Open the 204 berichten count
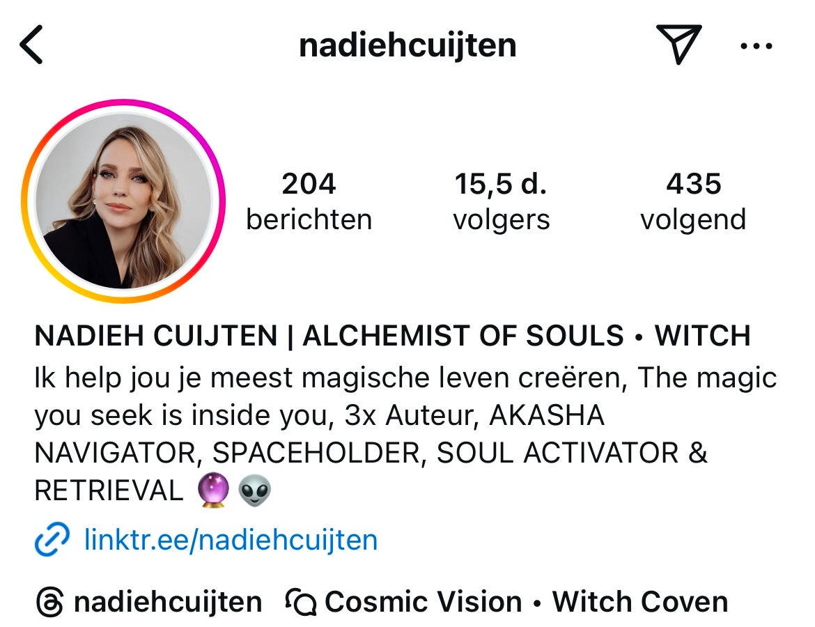This screenshot has height=627, width=815. point(309,201)
